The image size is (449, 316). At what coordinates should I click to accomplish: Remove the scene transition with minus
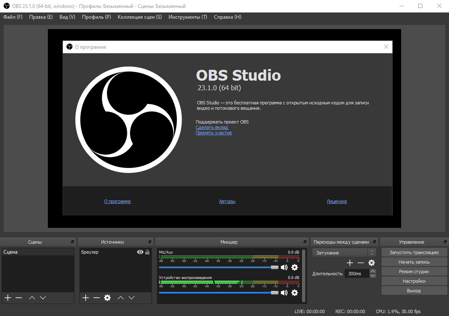tap(361, 263)
